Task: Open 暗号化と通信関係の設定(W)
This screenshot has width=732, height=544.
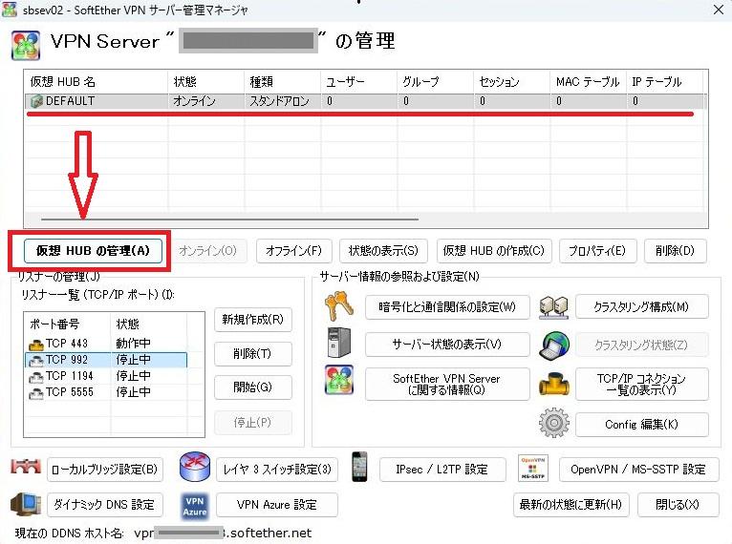Action: 447,306
